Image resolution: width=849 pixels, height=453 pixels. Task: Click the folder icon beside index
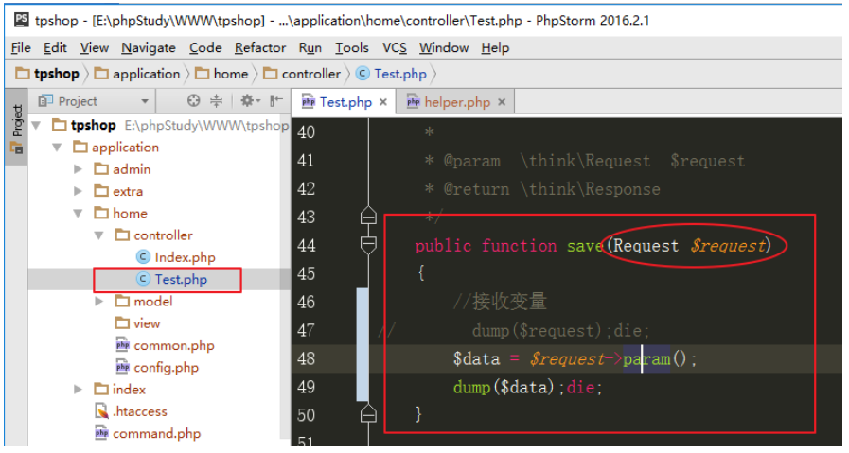pos(101,389)
